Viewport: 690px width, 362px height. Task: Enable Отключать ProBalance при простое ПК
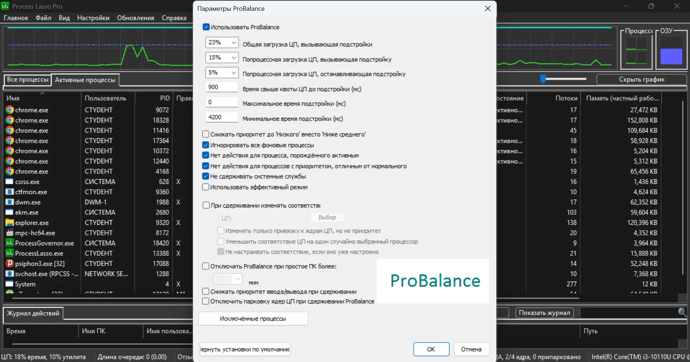[206, 266]
